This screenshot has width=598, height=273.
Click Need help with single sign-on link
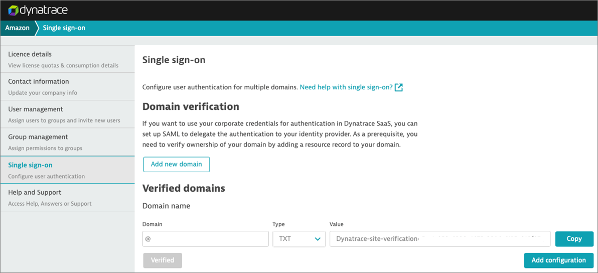[x=346, y=87]
